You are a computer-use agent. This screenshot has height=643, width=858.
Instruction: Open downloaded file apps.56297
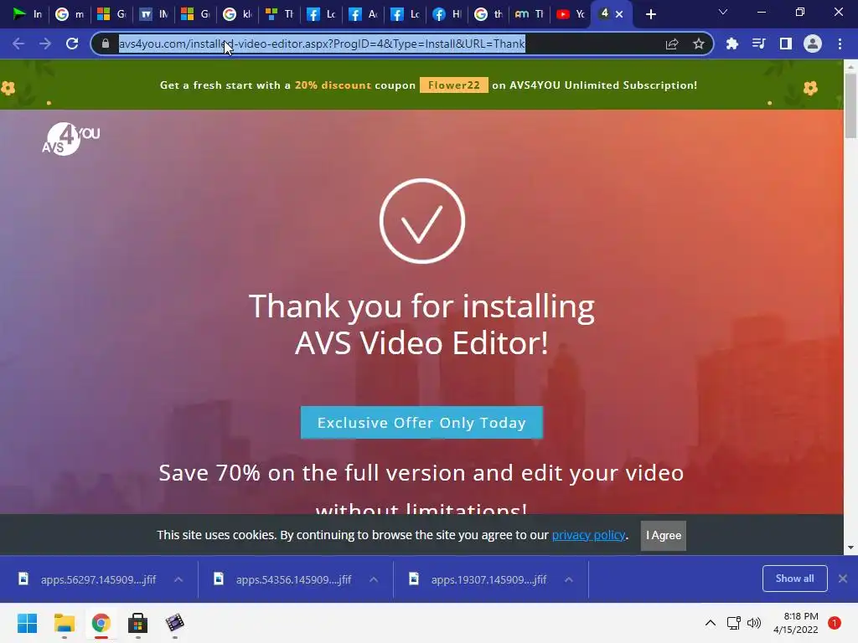point(87,579)
